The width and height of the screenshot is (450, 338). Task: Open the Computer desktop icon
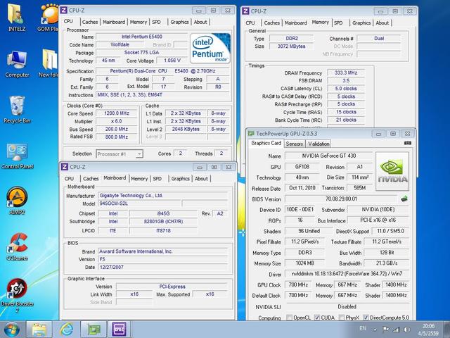[17, 64]
